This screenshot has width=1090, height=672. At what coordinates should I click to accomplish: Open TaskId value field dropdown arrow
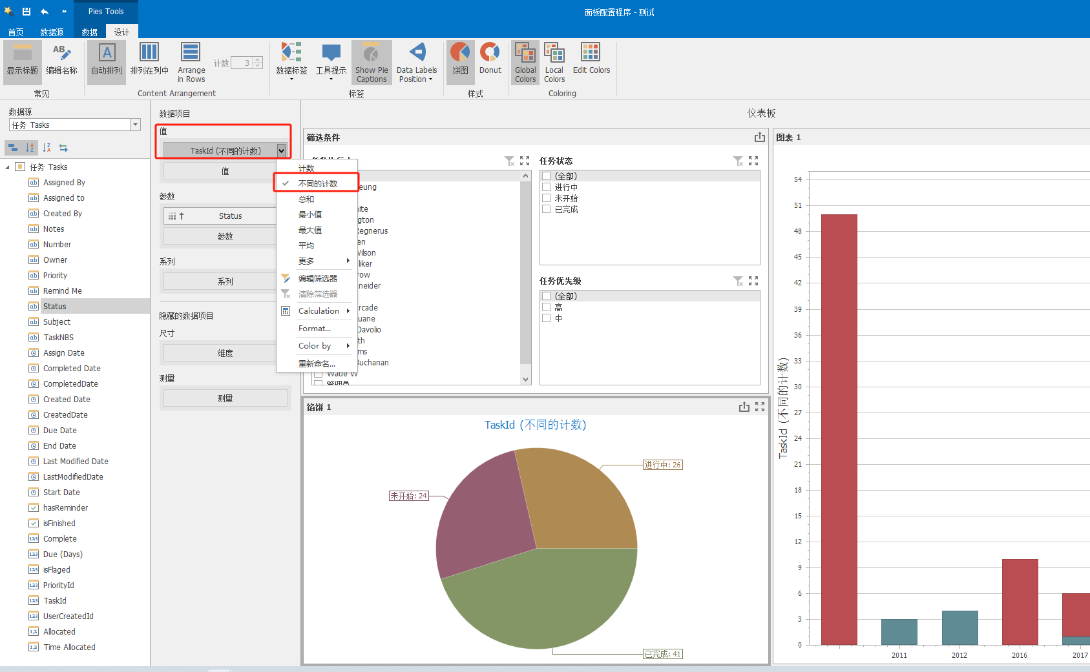(281, 150)
